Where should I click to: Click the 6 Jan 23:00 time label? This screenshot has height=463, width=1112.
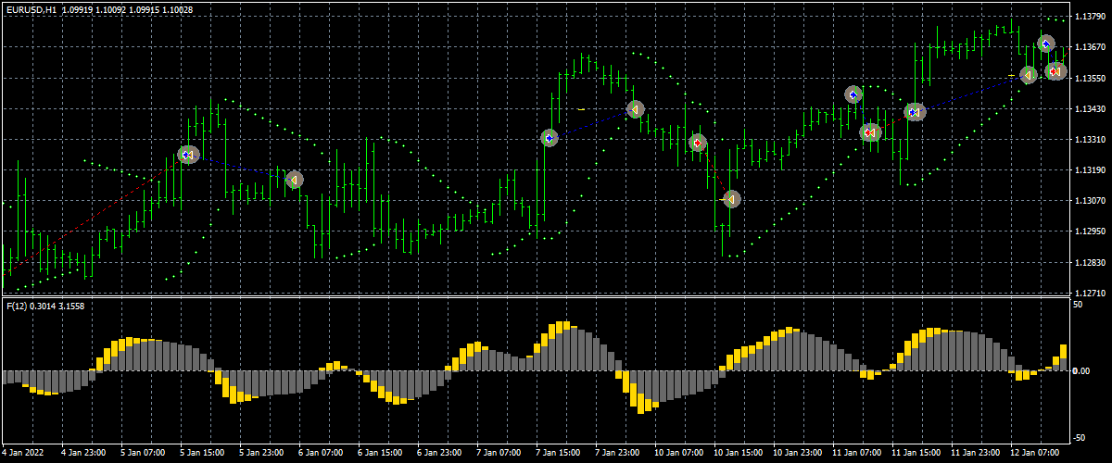tap(438, 454)
